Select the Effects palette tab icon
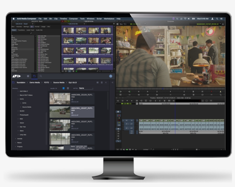This screenshot has height=187, width=235. 32,27
